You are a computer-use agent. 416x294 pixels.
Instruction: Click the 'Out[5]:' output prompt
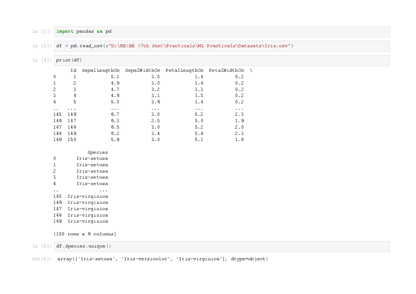coord(42,259)
